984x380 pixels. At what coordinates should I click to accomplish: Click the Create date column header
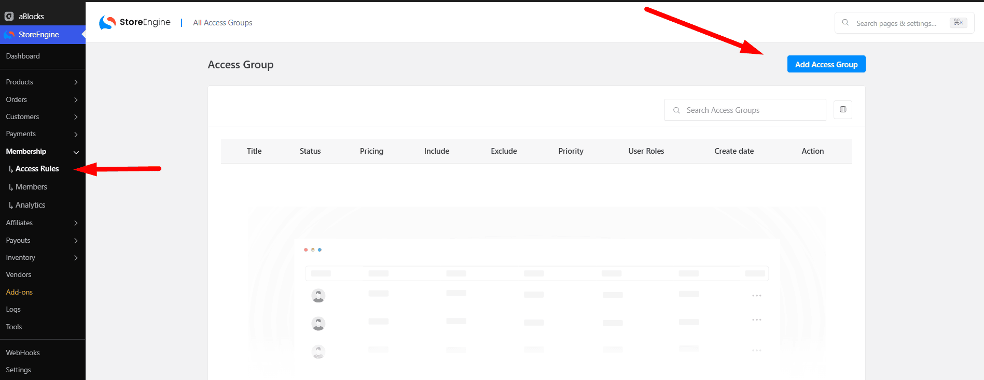(x=734, y=151)
